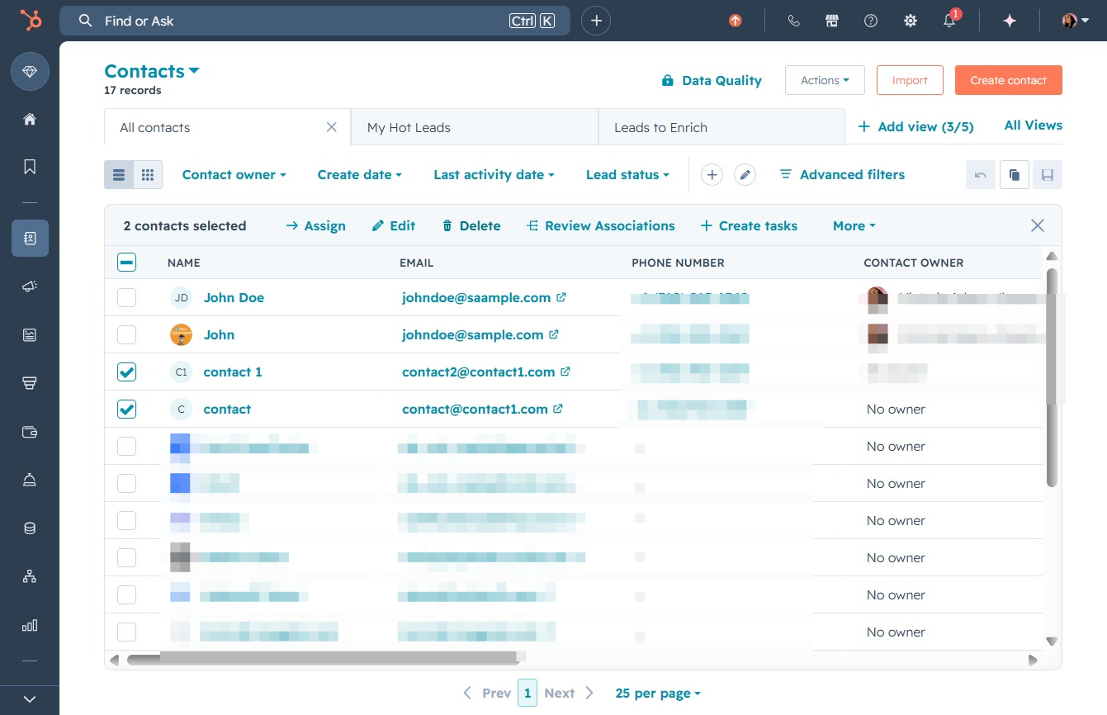Viewport: 1107px width, 715px height.
Task: Switch to board grid view layout
Action: [x=148, y=175]
